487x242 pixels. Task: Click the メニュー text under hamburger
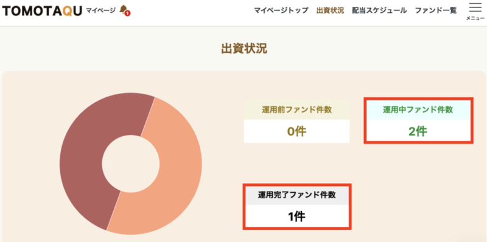click(x=475, y=19)
